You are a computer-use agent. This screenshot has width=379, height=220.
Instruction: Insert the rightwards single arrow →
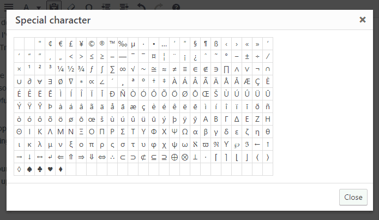point(19,157)
